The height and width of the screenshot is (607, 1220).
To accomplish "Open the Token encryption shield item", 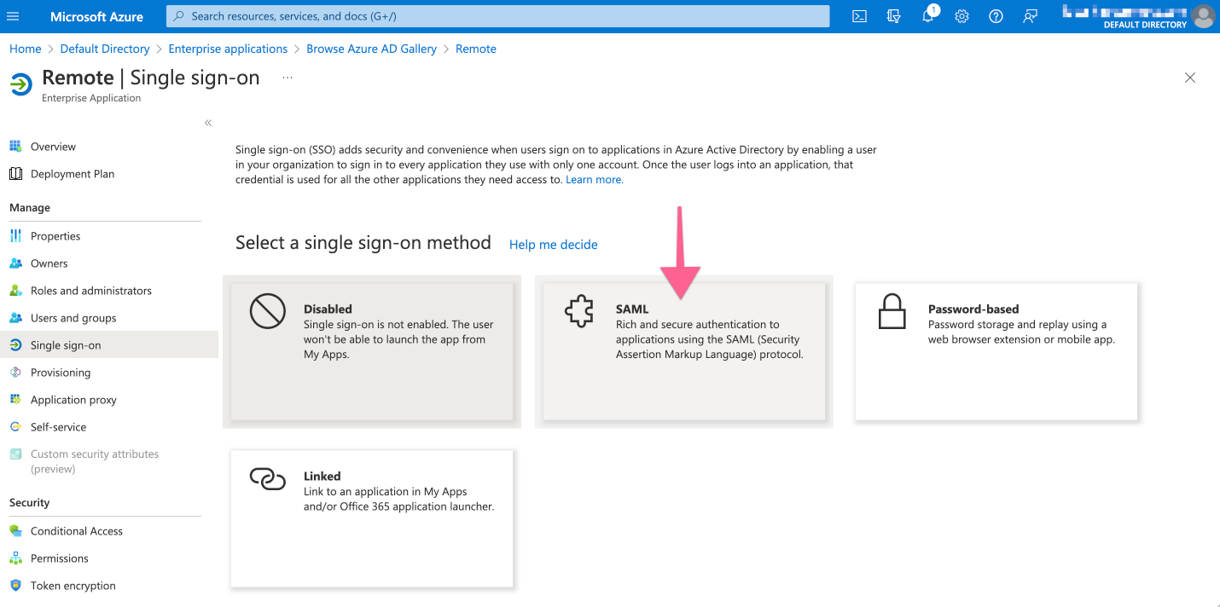I will click(x=73, y=586).
